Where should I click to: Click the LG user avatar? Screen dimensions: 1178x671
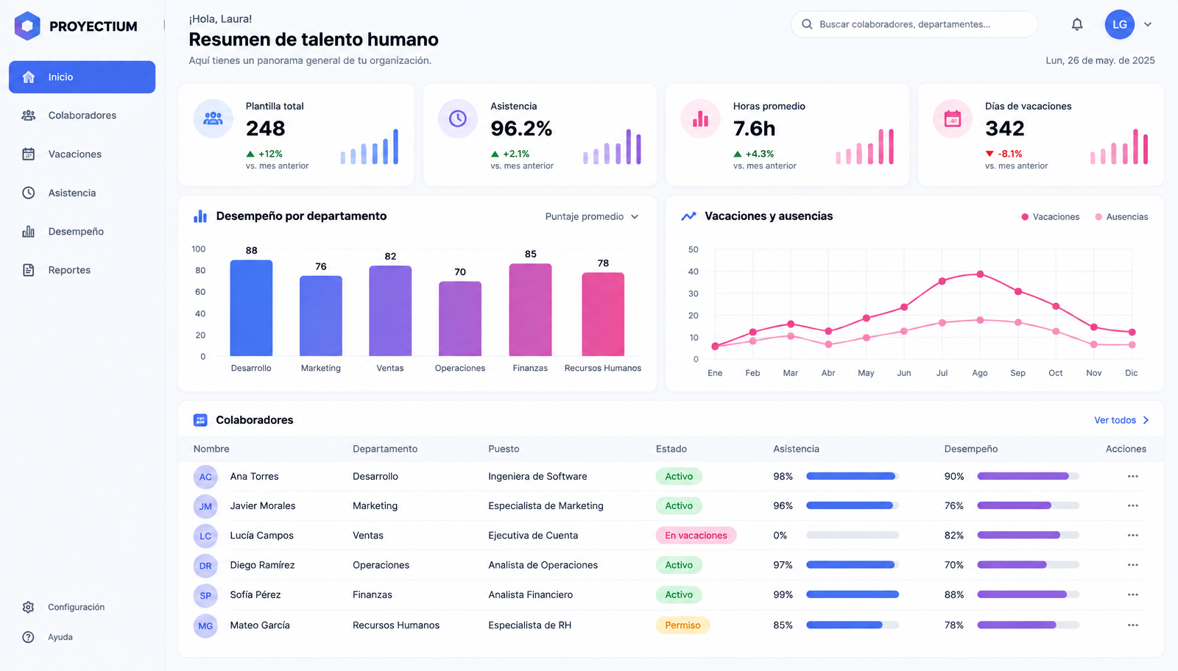1119,24
